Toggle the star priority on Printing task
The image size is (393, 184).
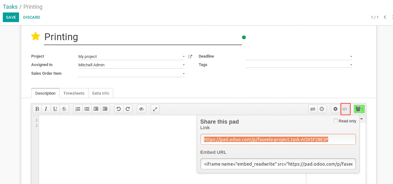click(36, 36)
